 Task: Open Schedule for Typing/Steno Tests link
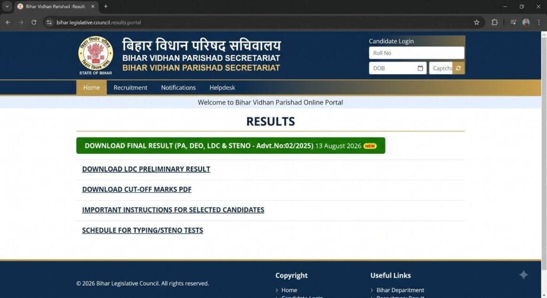[x=142, y=230]
